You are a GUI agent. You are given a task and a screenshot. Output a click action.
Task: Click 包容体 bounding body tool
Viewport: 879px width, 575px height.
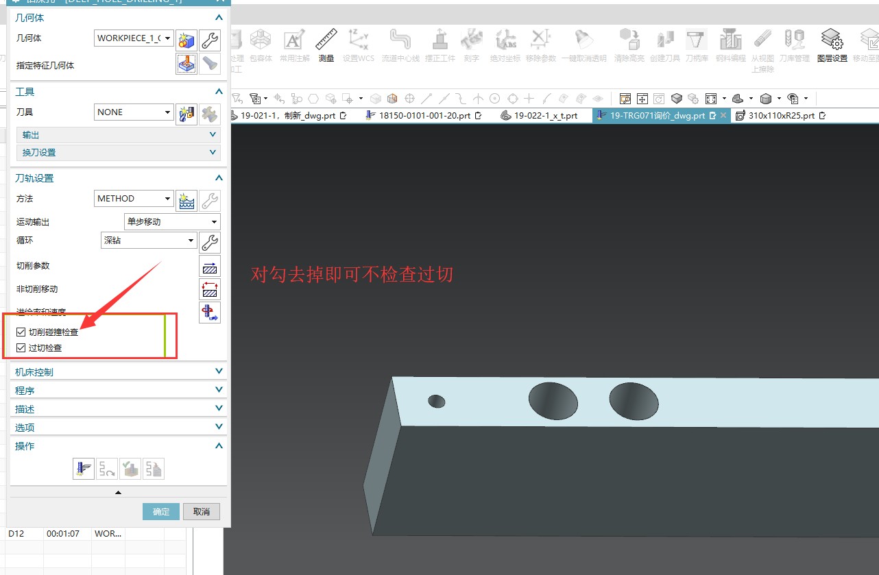[261, 45]
